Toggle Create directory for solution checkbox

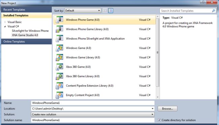(159, 120)
